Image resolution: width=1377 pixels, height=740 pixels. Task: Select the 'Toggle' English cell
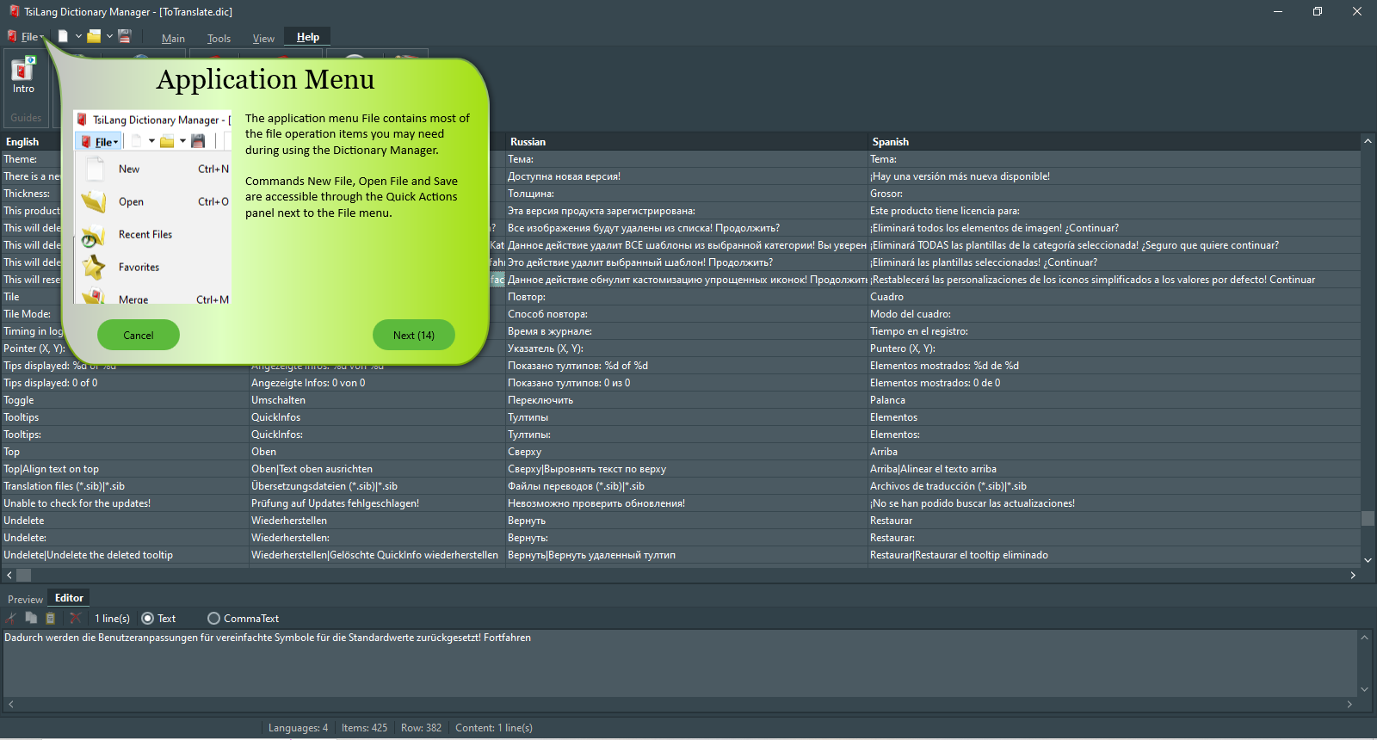(x=125, y=400)
